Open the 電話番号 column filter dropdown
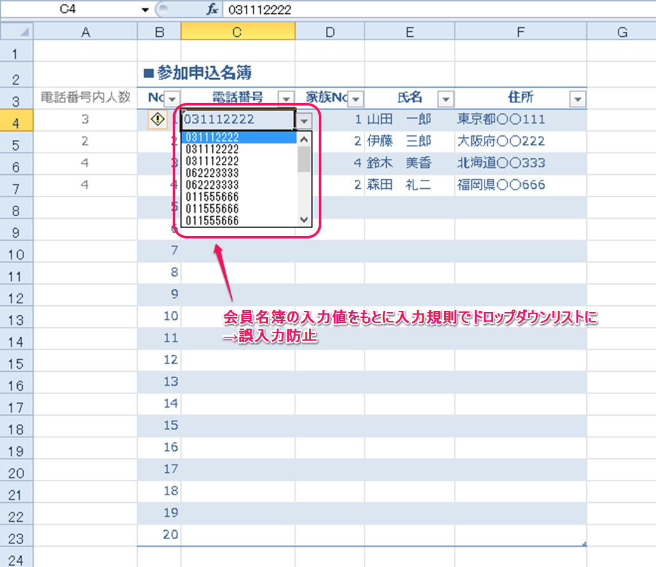Screen dimensions: 656x567 coord(286,99)
